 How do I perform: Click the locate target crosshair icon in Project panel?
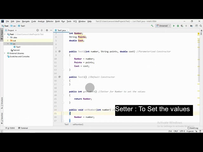[37, 30]
